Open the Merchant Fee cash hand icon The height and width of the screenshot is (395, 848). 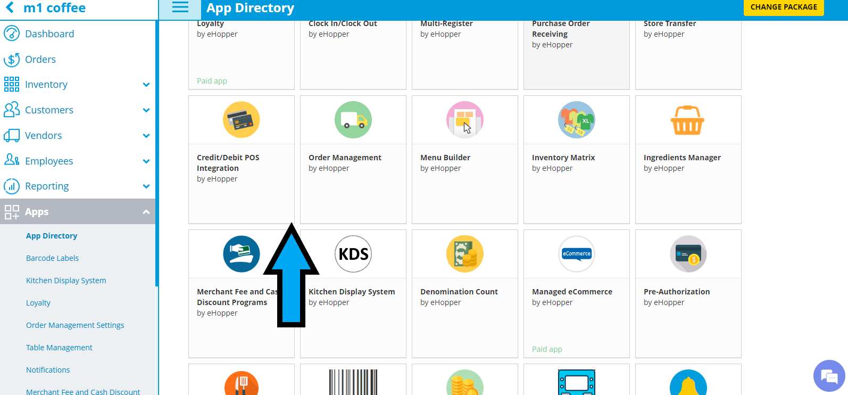point(242,254)
